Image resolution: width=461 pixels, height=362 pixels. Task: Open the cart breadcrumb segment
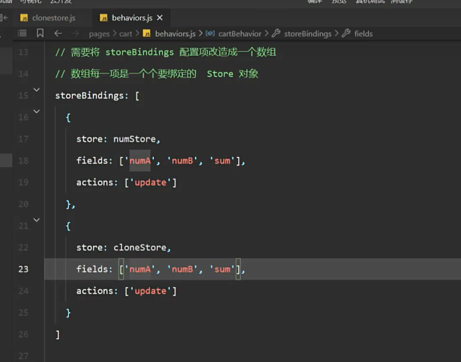point(125,34)
